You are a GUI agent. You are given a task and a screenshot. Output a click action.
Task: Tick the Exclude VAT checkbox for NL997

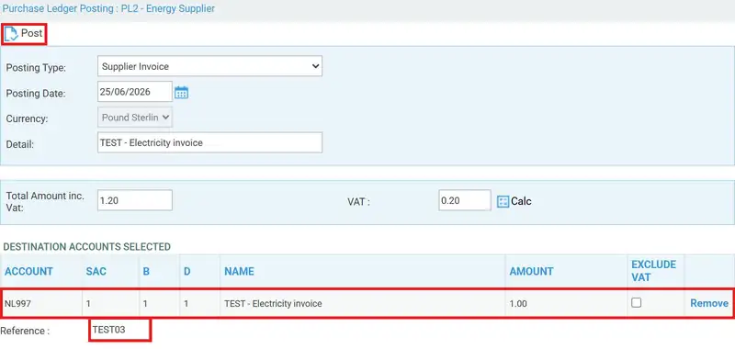[x=636, y=303]
